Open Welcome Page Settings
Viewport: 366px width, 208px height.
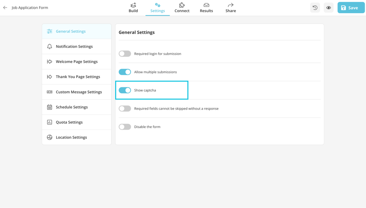click(x=76, y=62)
